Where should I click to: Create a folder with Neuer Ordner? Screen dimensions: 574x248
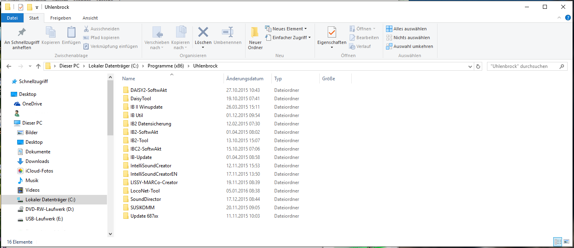coord(255,38)
